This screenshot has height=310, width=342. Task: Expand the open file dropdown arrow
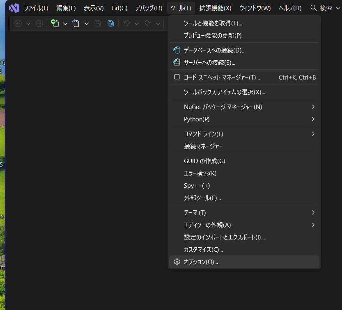pyautogui.click(x=87, y=23)
